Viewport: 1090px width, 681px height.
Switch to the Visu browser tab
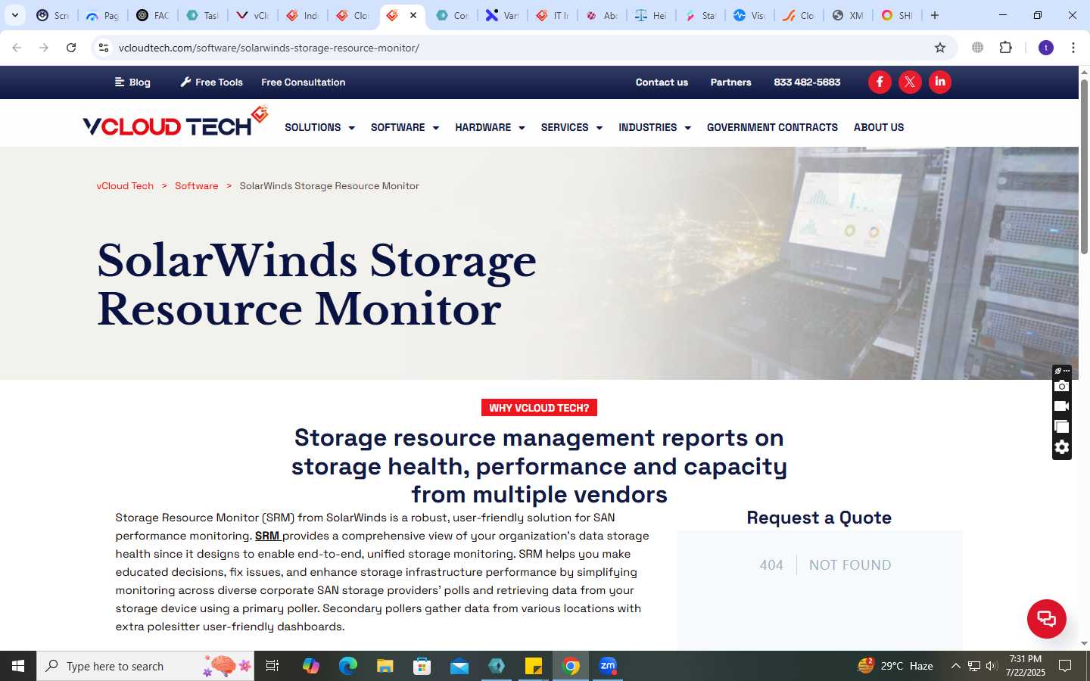749,15
